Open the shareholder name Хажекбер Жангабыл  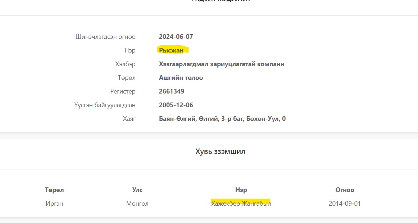[x=241, y=204]
